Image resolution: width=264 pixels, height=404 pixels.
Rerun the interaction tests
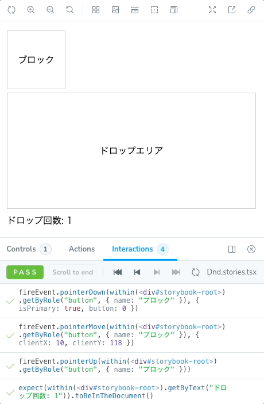(196, 272)
